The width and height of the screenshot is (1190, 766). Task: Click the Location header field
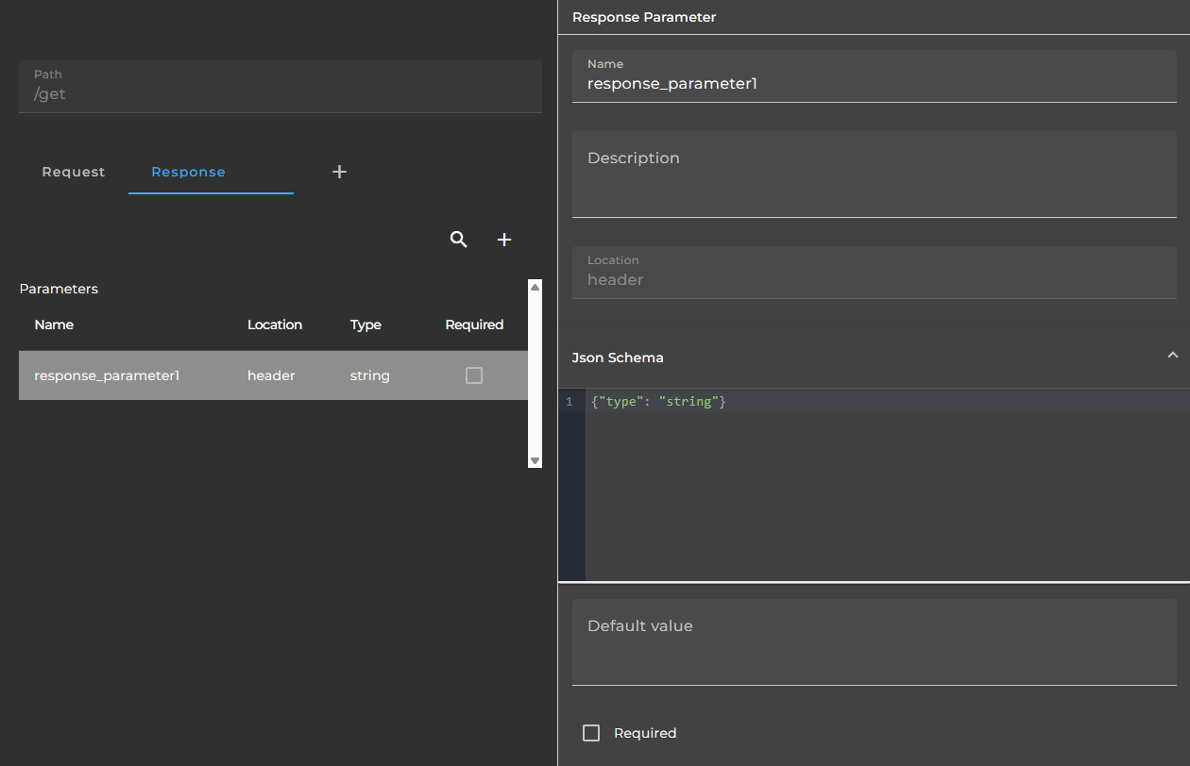(x=875, y=273)
